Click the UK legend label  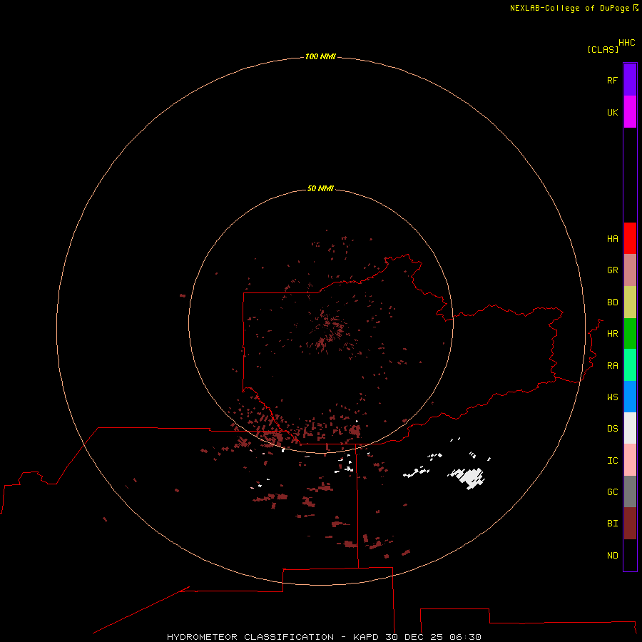612,112
